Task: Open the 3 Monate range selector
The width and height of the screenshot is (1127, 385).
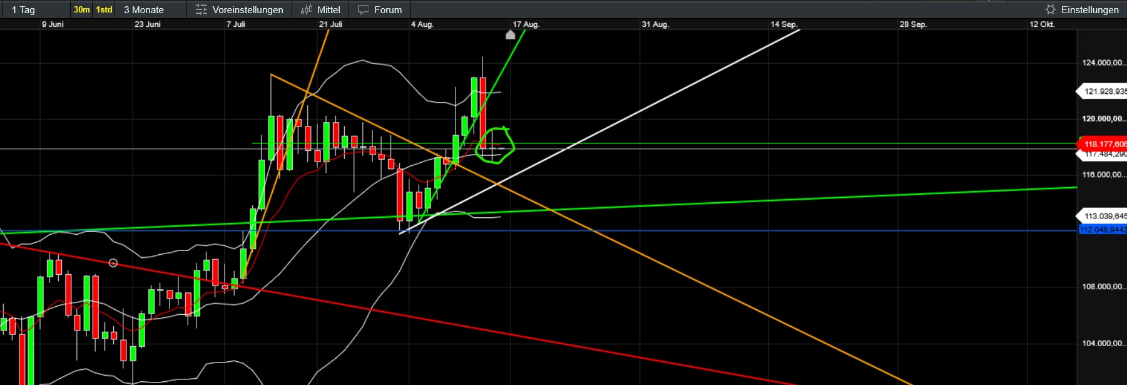Action: [x=151, y=9]
